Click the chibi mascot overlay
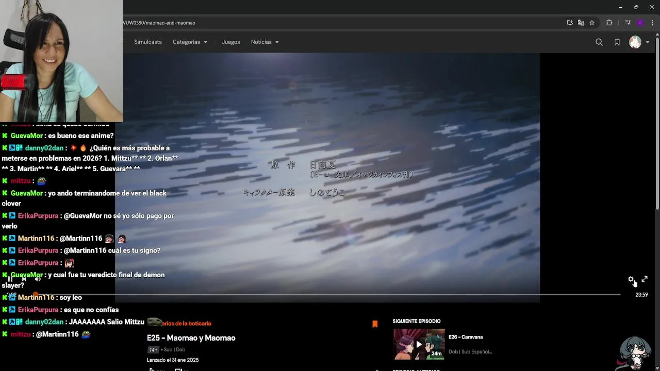 pyautogui.click(x=635, y=352)
